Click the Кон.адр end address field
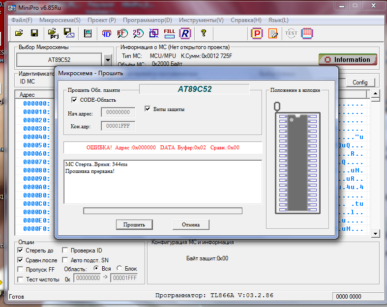The image size is (387, 307). (118, 126)
